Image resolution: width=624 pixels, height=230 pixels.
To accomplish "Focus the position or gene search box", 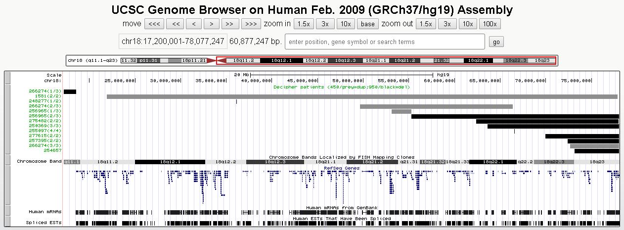I will point(384,42).
